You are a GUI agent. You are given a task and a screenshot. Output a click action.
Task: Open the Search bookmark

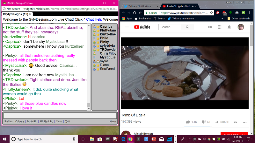click(x=159, y=18)
